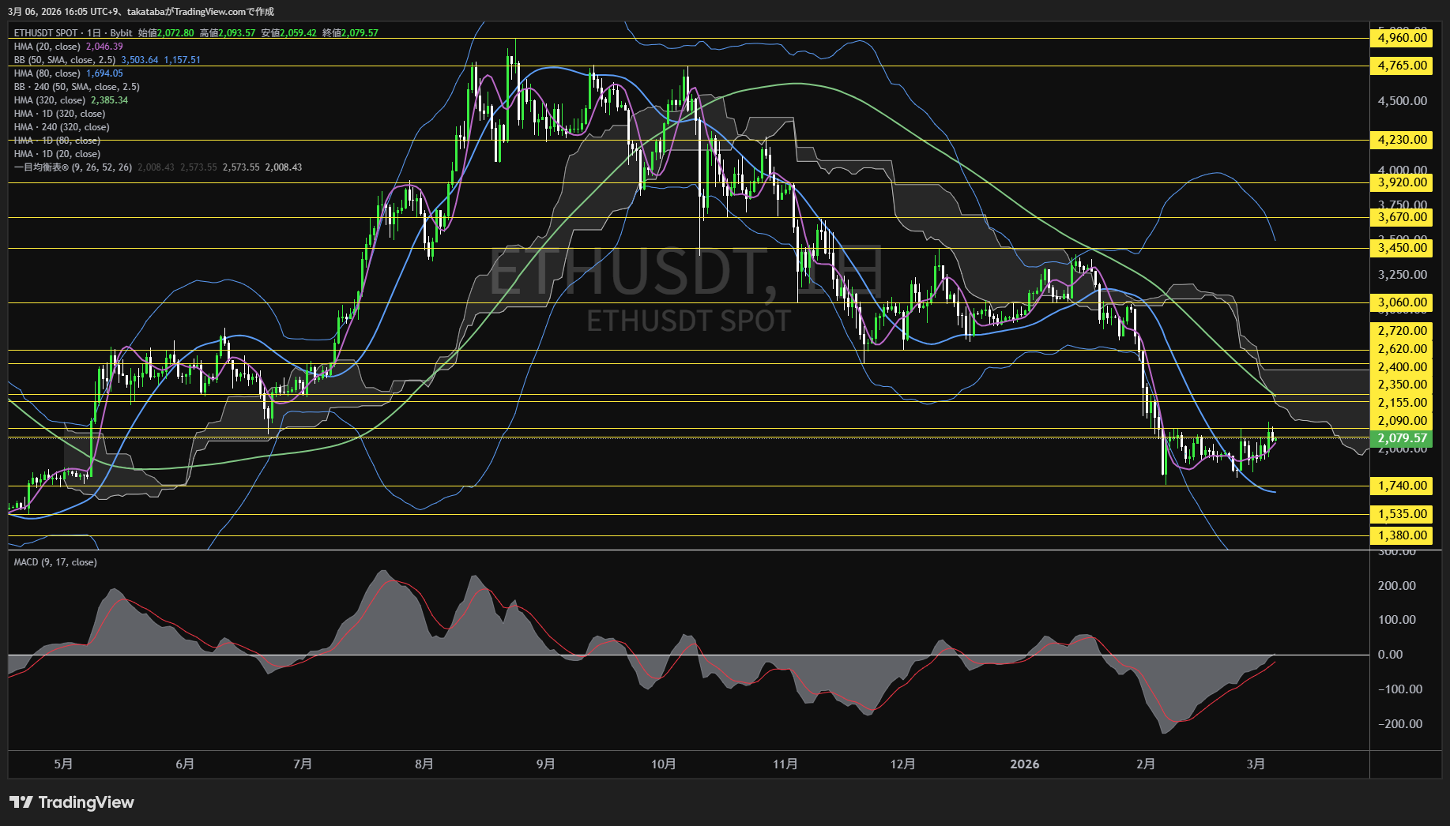Click the 2026 label on the time axis
This screenshot has height=826, width=1450.
click(1024, 764)
